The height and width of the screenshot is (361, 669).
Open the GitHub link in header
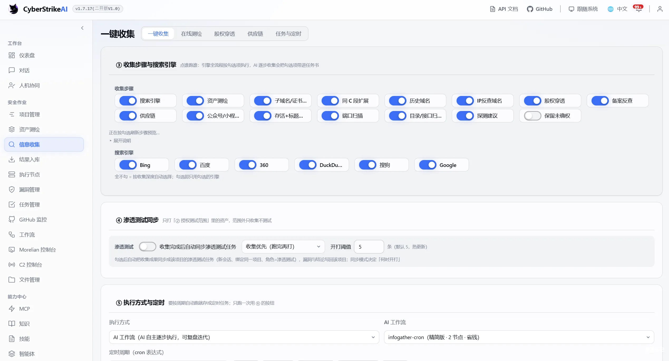pos(540,9)
